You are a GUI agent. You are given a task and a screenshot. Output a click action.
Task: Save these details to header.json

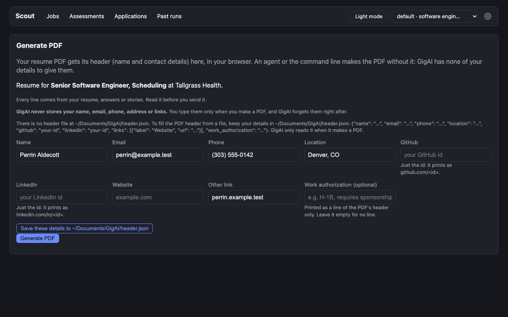[85, 228]
